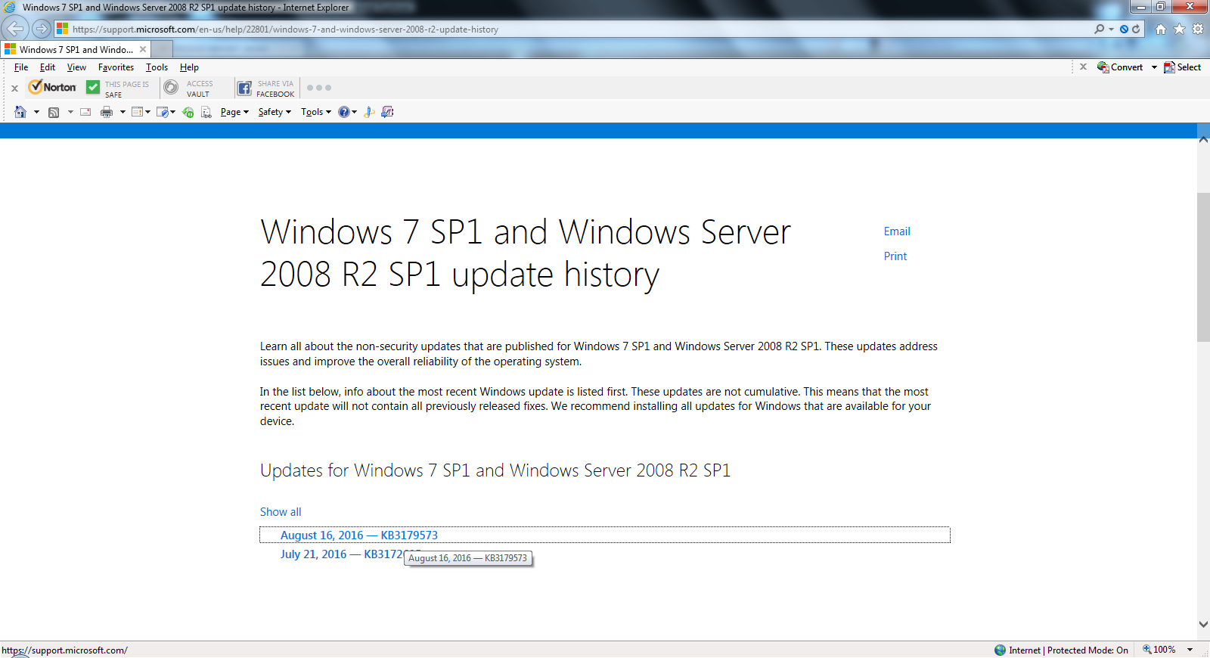Open the Norton toolbar three-dots overflow
Screen dimensions: 1210x658
(319, 88)
